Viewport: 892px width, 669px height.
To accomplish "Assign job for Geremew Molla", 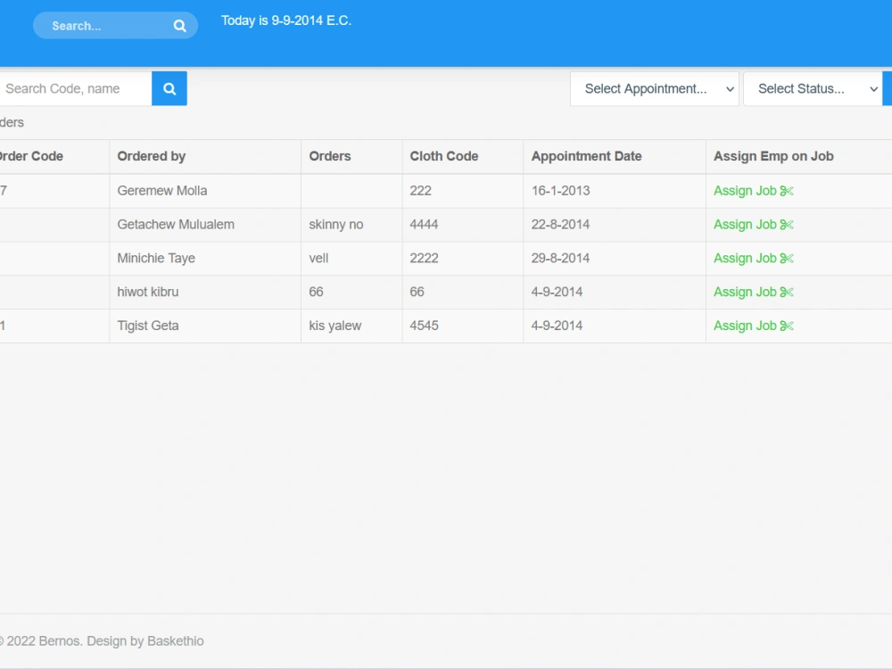I will (x=753, y=191).
